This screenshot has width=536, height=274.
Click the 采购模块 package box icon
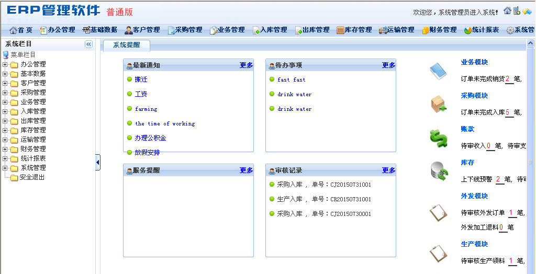click(438, 105)
